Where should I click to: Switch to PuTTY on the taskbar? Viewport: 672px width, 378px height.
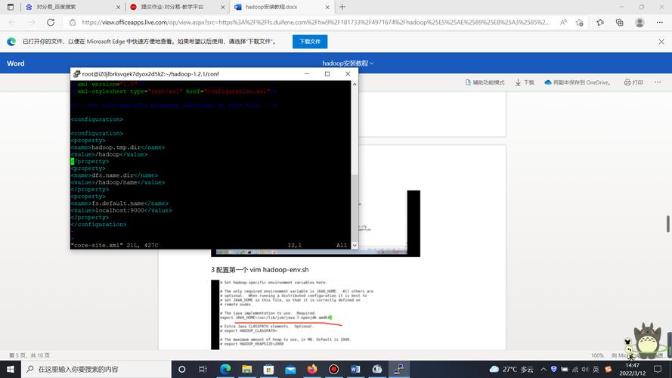[399, 369]
